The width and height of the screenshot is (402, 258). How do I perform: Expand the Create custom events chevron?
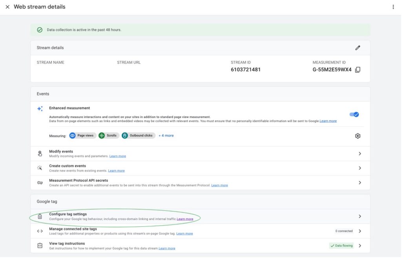360,168
